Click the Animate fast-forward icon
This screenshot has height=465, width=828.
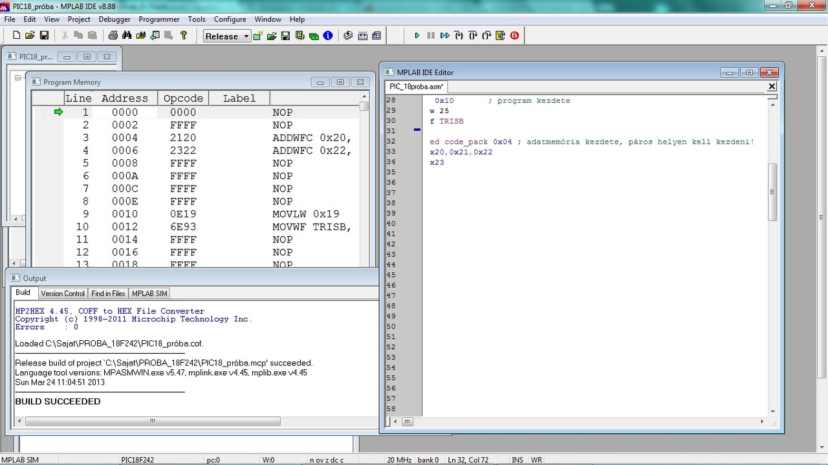click(444, 36)
